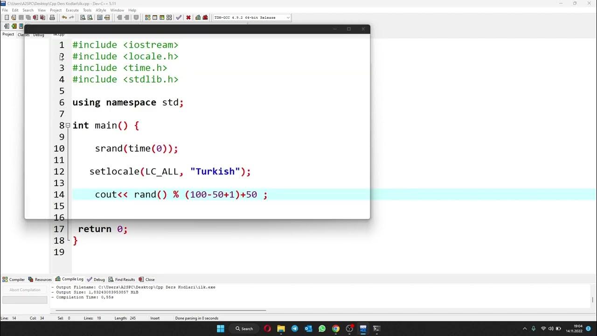597x336 pixels.
Task: Open the Opera browser in taskbar
Action: (267, 329)
